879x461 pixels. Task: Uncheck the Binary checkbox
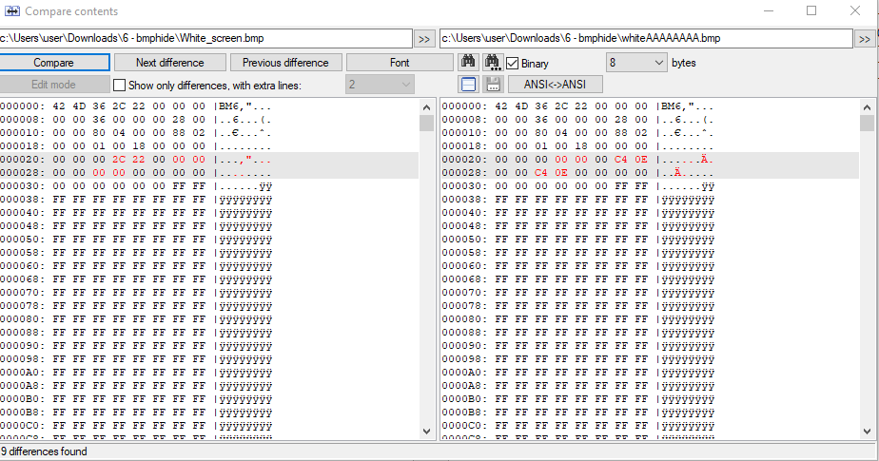[x=513, y=64]
